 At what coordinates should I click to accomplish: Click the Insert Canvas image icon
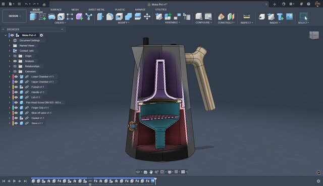pyautogui.click(x=289, y=17)
